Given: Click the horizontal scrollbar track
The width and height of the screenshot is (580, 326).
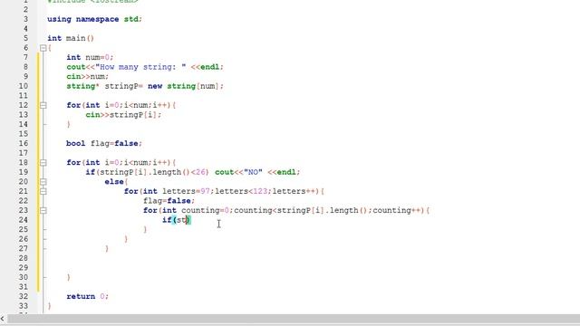Looking at the screenshot, I should 293,318.
